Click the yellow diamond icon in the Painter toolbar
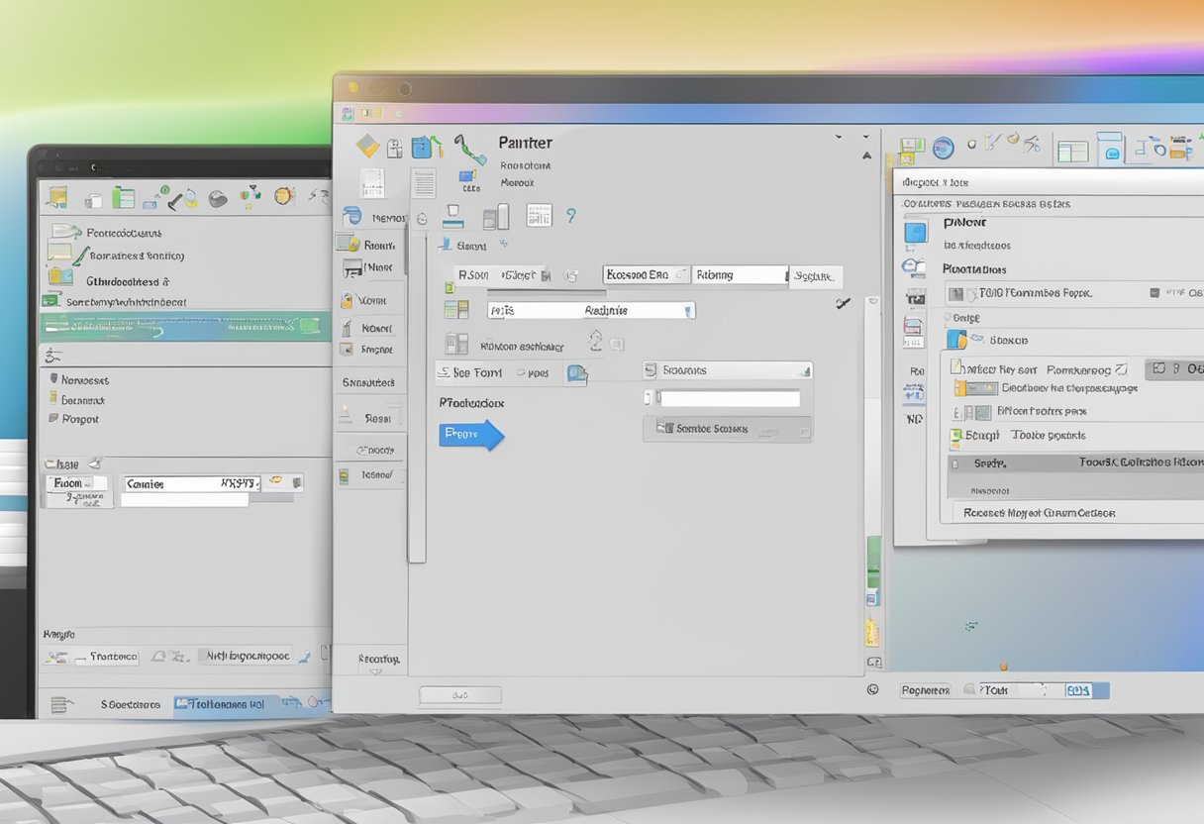Viewport: 1204px width, 824px height. coord(368,146)
